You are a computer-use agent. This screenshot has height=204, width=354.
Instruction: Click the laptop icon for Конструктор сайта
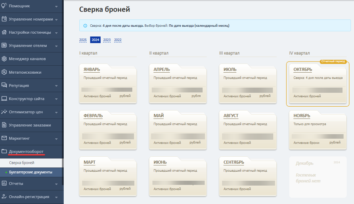pos(4,98)
